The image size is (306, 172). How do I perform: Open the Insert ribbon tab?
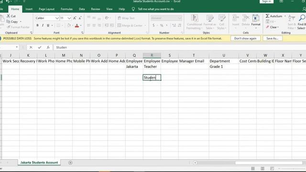click(x=29, y=9)
